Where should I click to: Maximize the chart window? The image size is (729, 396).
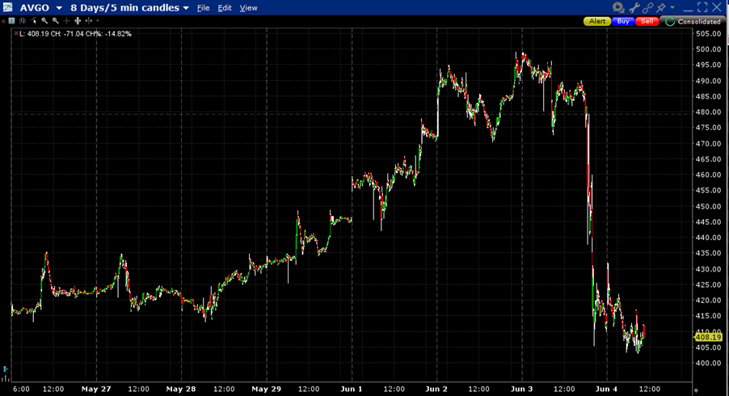(x=702, y=7)
